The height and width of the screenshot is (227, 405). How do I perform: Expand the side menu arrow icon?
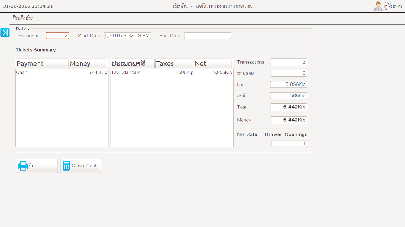(x=5, y=33)
